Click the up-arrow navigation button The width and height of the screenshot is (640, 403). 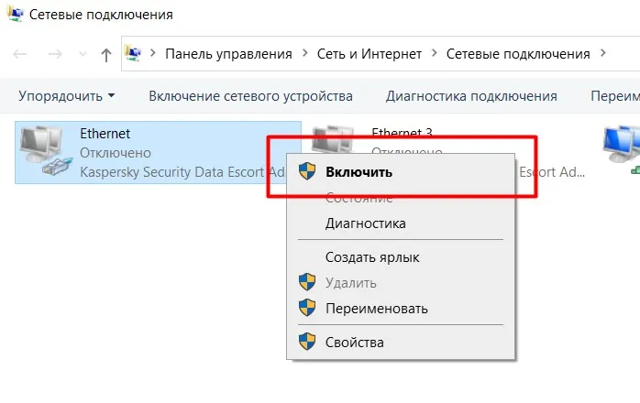105,54
